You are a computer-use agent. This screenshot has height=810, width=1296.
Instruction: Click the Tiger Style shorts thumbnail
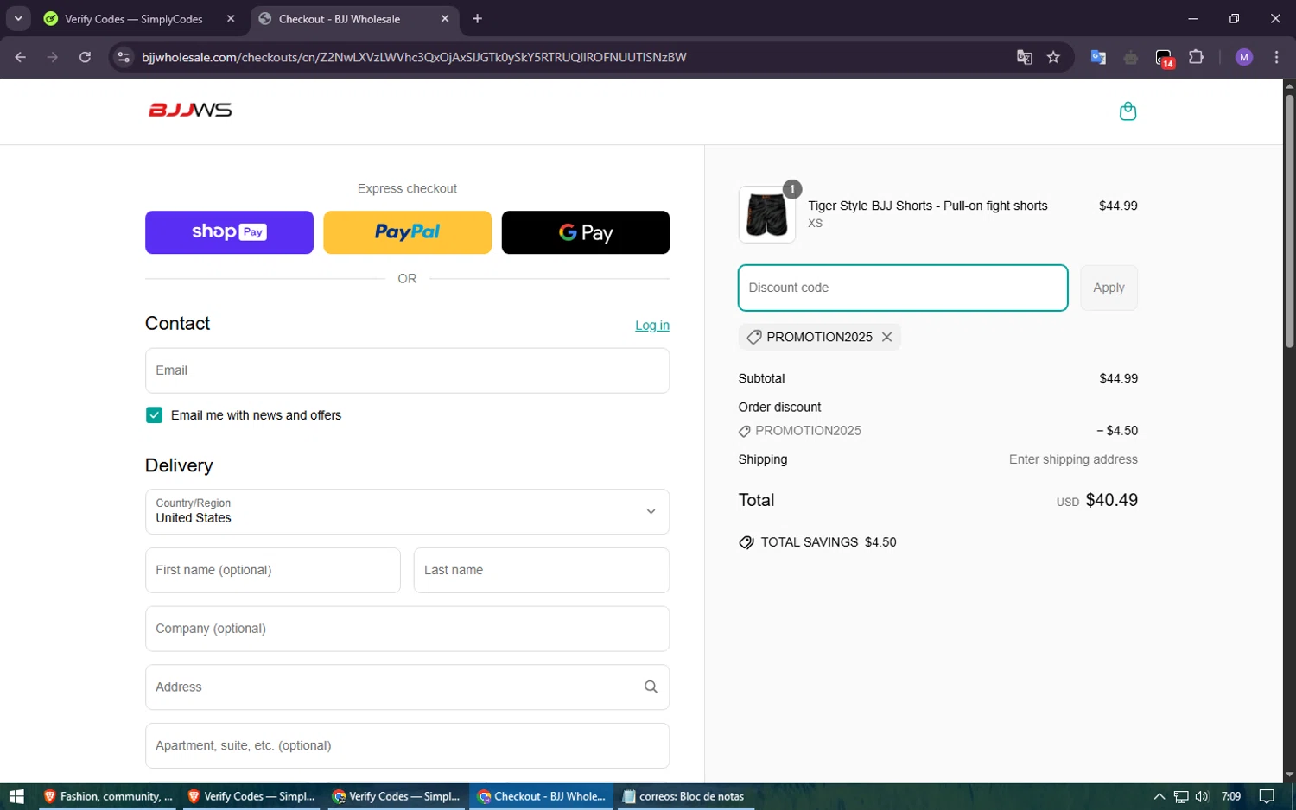pos(767,214)
